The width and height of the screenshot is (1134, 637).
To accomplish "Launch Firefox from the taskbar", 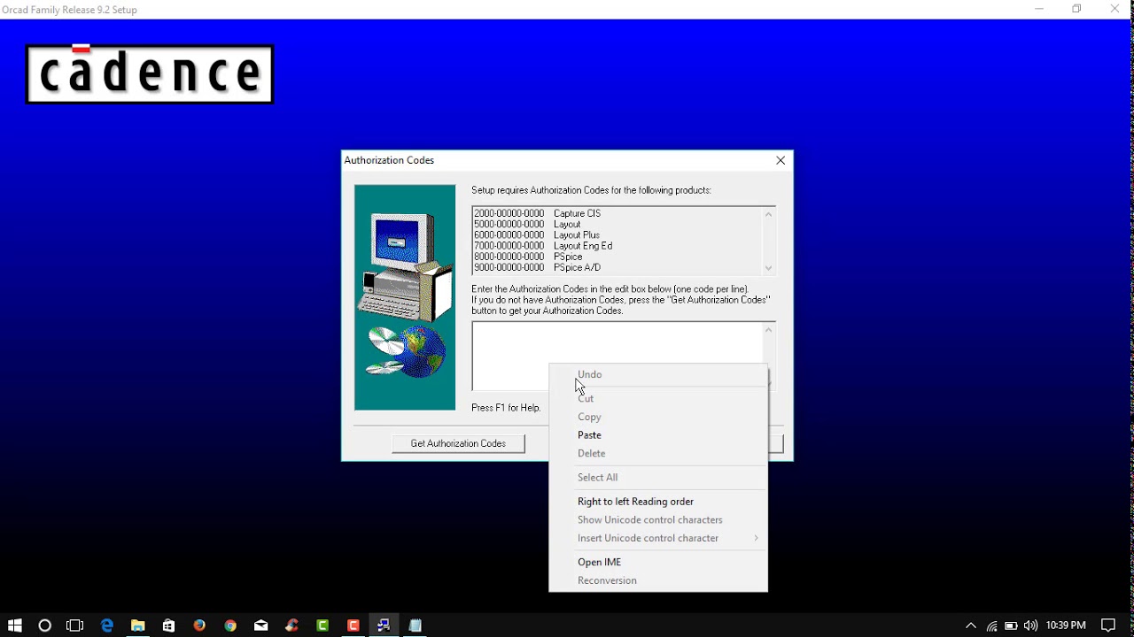I will pos(199,625).
